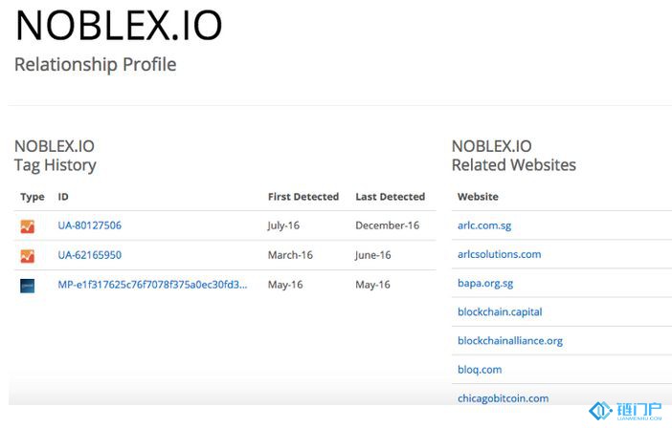Click the First Detected column header
The height and width of the screenshot is (428, 672).
(303, 197)
